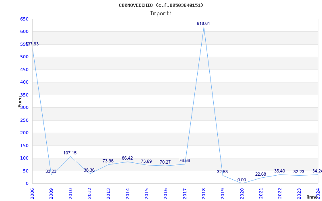Click the 2021 x-axis year label
Viewport: 322px width, 201px height.
pos(261,194)
